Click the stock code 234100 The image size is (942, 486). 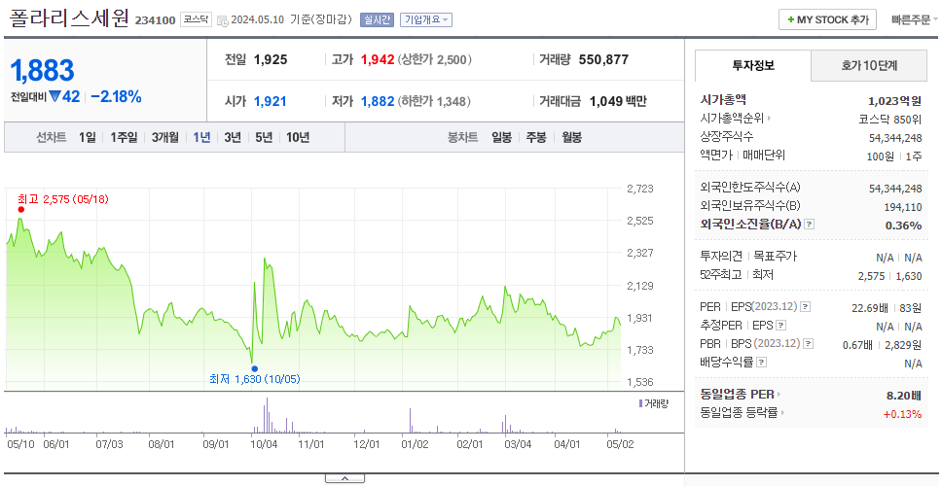pyautogui.click(x=155, y=20)
